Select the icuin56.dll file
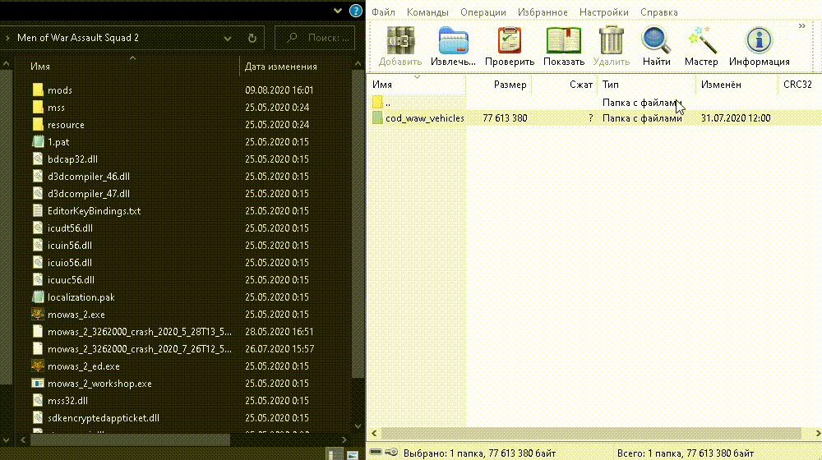822x460 pixels. coord(70,246)
